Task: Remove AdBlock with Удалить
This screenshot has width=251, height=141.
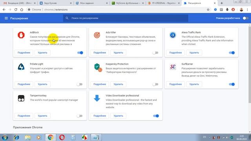Action: tap(42, 52)
